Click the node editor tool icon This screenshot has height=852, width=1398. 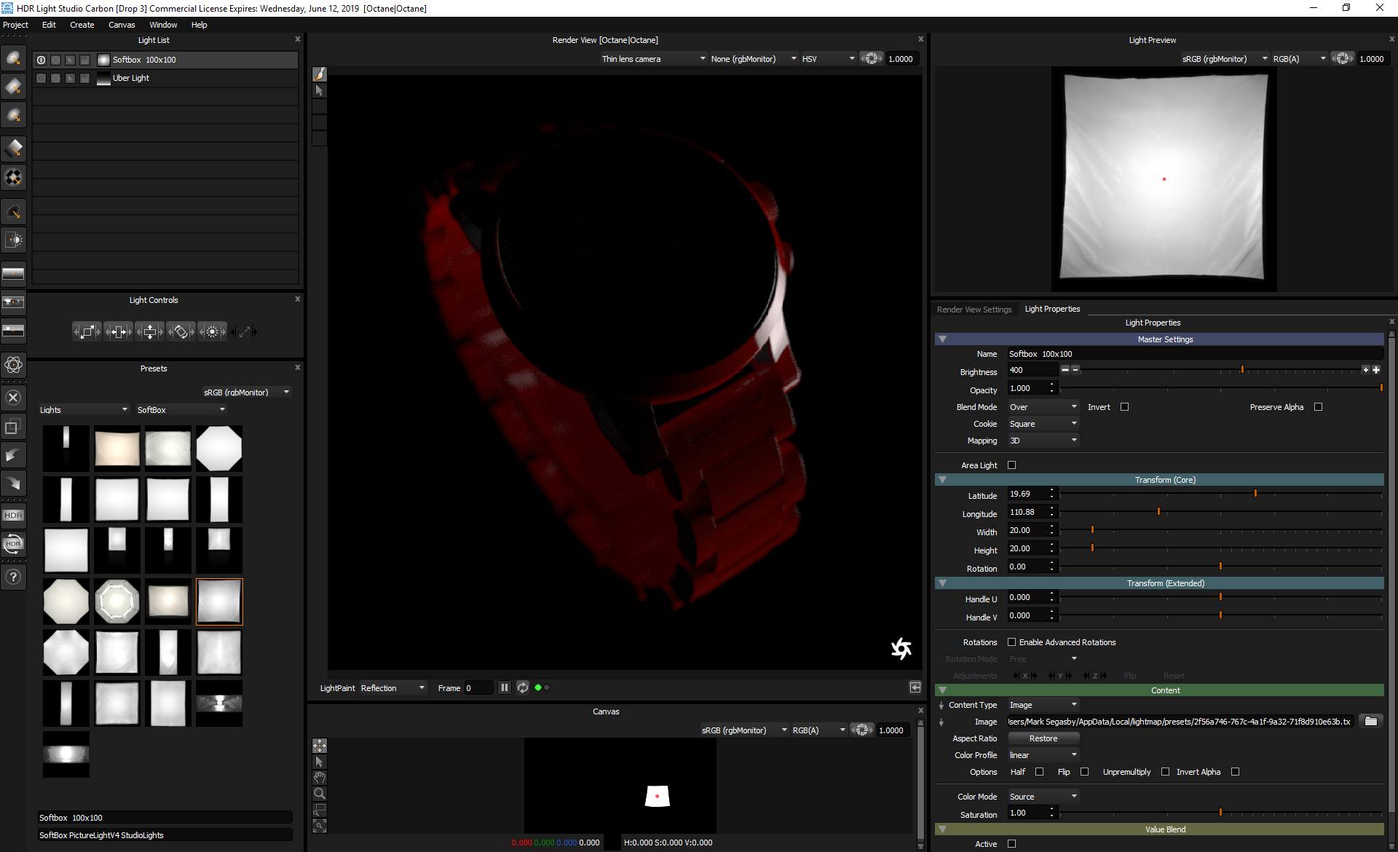[x=13, y=363]
